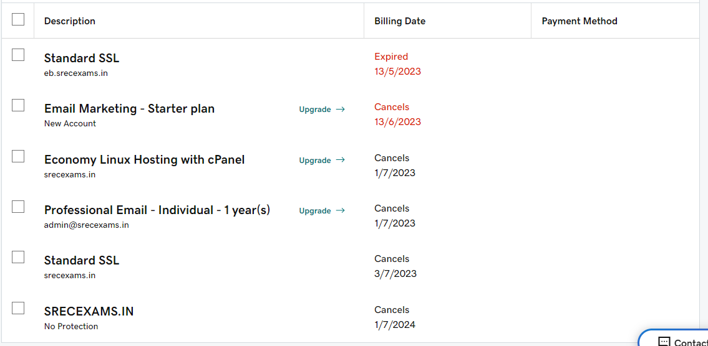Open the SRECEXAMS.IN domain entry
708x346 pixels.
(89, 311)
